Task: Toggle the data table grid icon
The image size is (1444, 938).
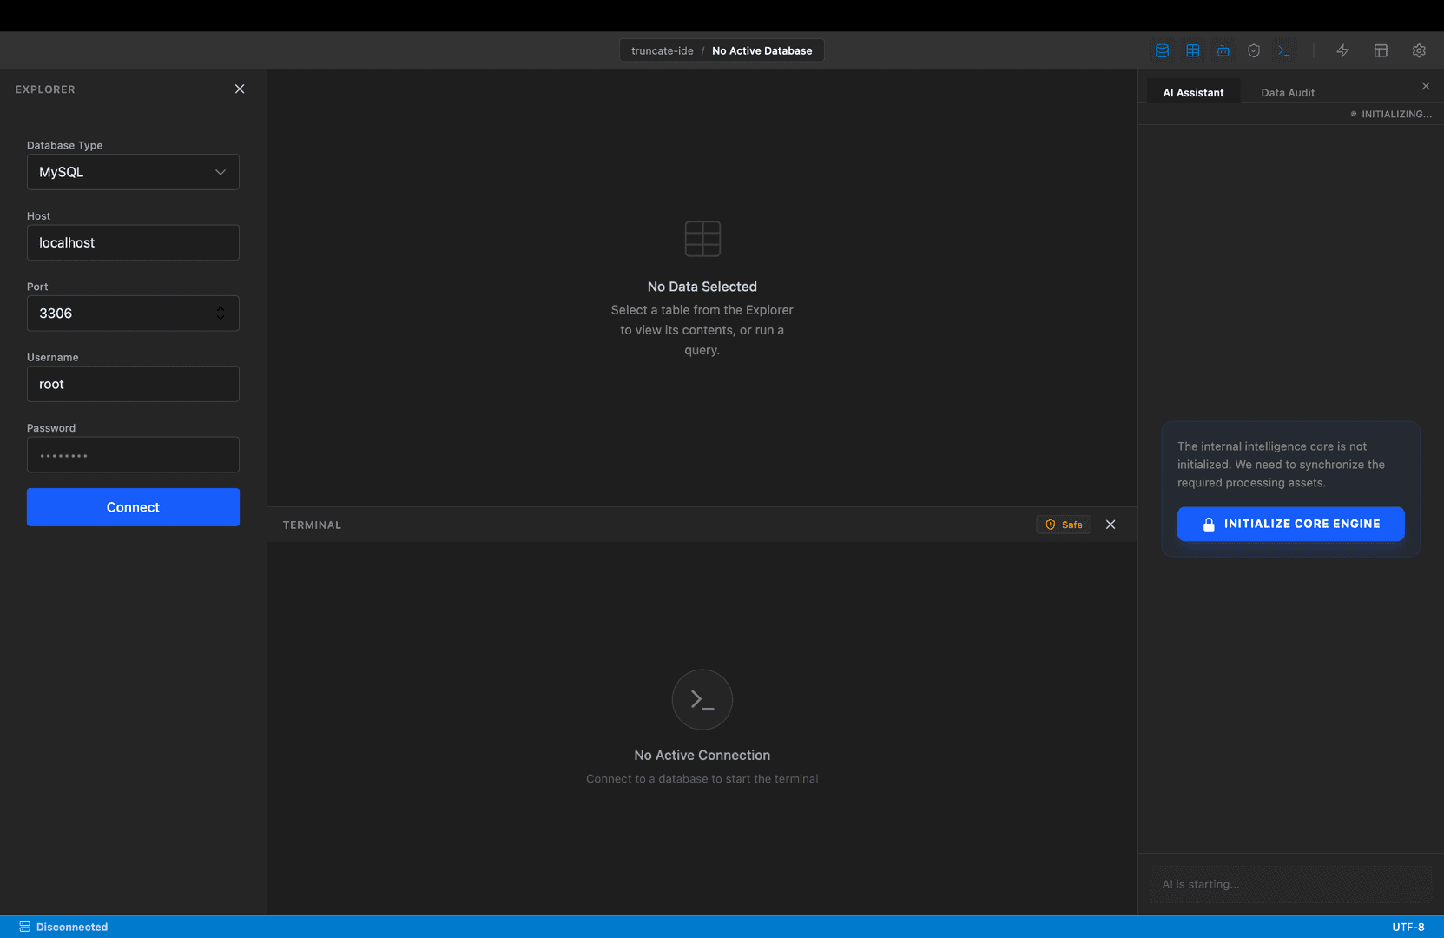Action: (x=1193, y=50)
